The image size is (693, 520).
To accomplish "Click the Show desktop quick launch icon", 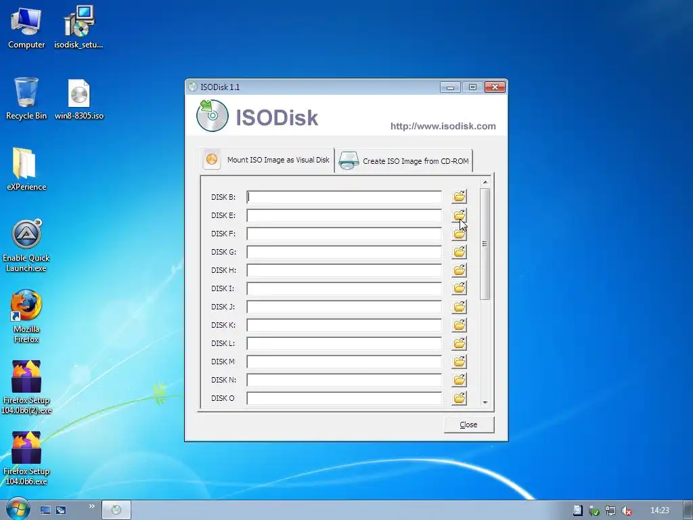I will pos(45,511).
